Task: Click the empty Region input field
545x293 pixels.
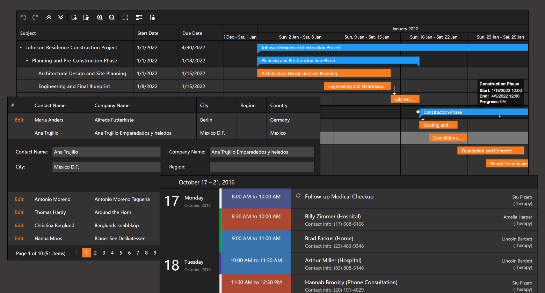Action: [262, 167]
